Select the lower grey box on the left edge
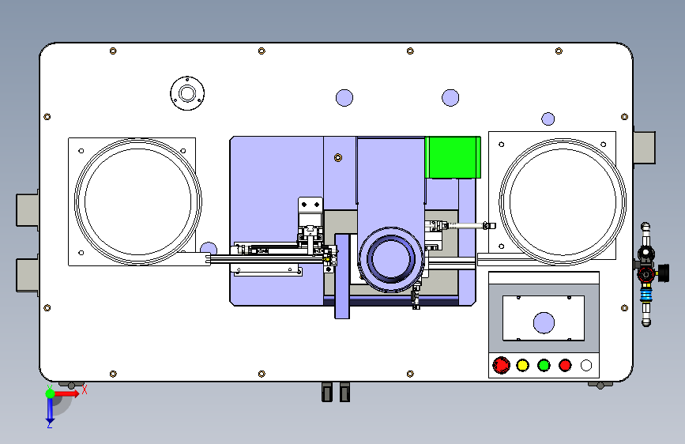Viewport: 685px width, 444px height. 28,275
